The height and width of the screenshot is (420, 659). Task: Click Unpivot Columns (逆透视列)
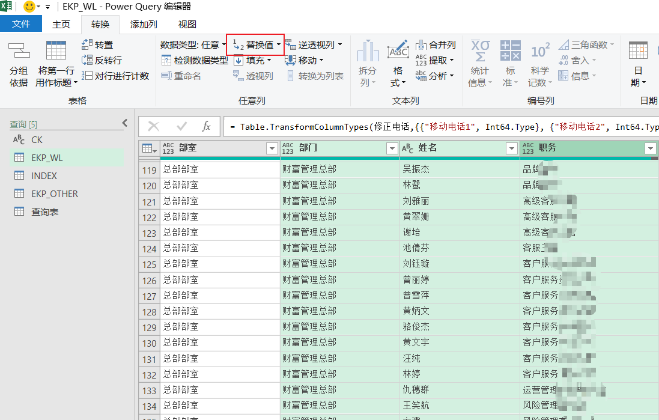coord(314,44)
